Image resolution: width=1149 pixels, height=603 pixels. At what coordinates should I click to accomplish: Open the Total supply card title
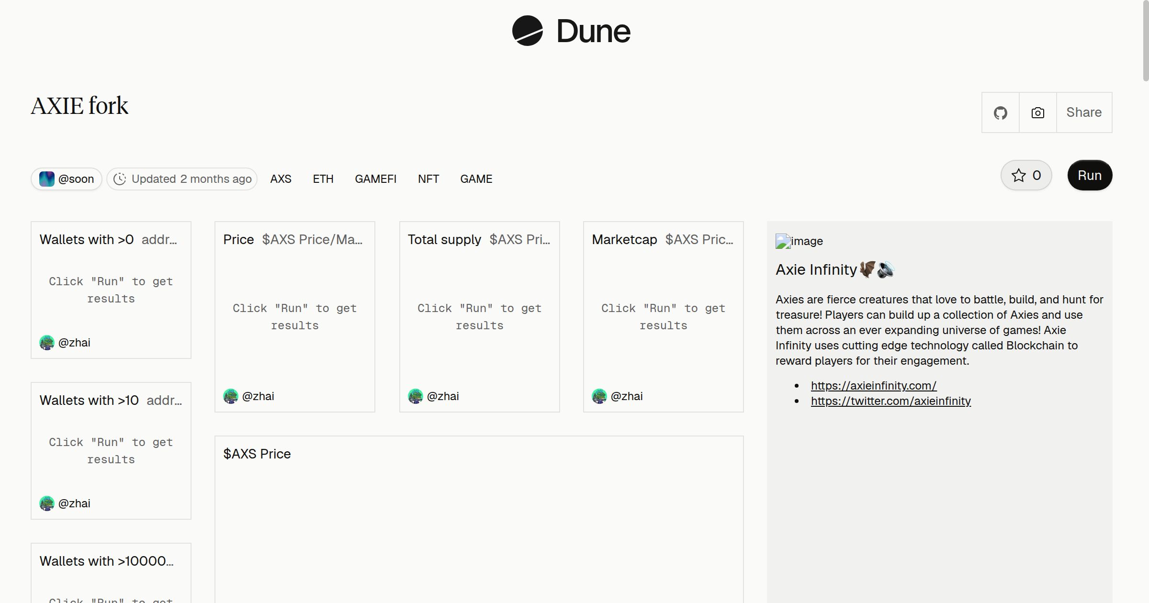[444, 239]
